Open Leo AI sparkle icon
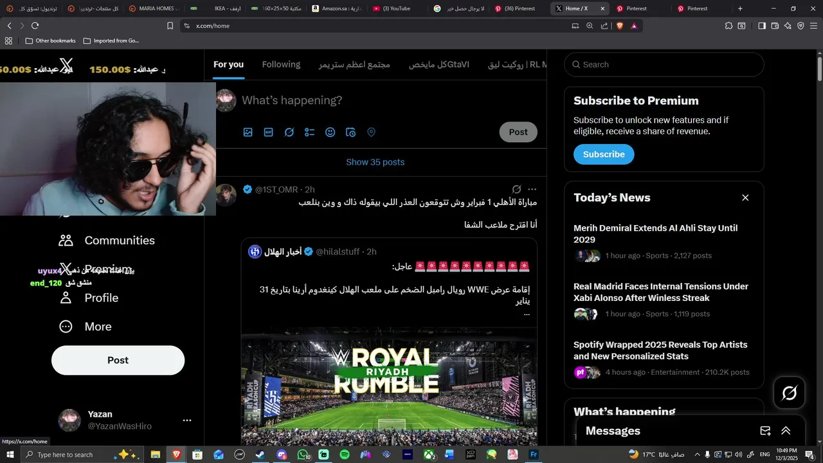This screenshot has height=463, width=823. coord(788,26)
